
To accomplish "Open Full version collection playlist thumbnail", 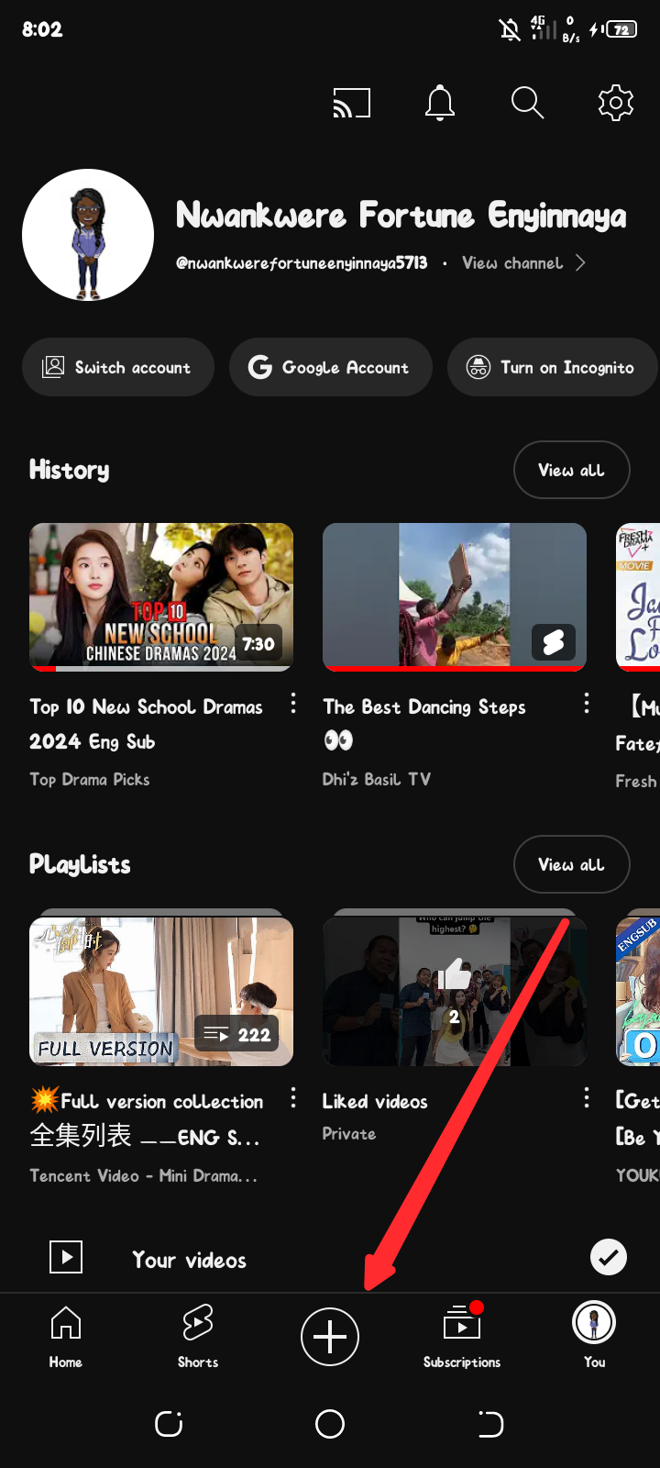I will tap(161, 991).
